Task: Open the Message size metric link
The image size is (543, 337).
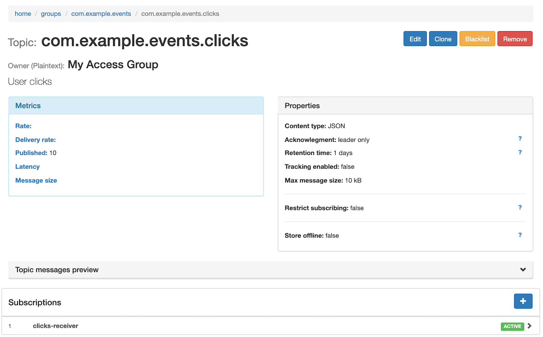Action: click(36, 180)
